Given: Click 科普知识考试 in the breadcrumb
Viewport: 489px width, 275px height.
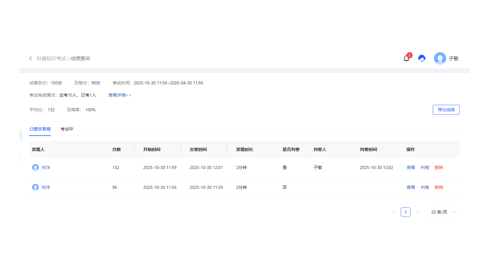Looking at the screenshot, I should click(51, 58).
